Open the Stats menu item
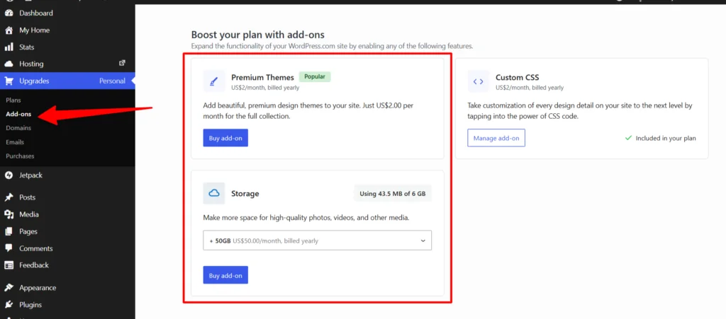 (x=67, y=47)
